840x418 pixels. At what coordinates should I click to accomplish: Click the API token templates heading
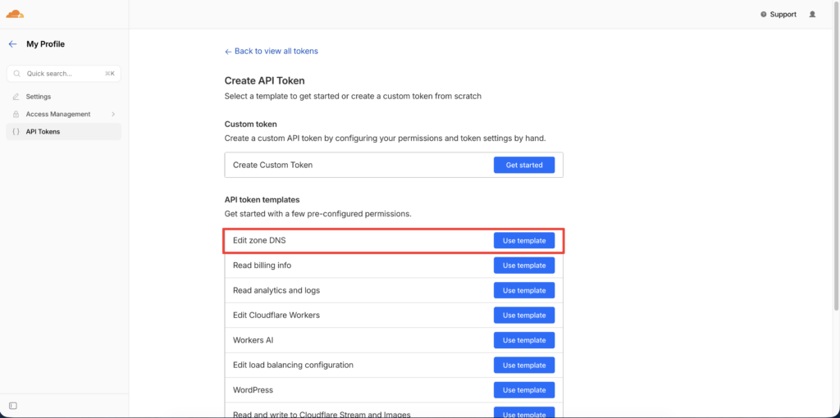tap(262, 200)
